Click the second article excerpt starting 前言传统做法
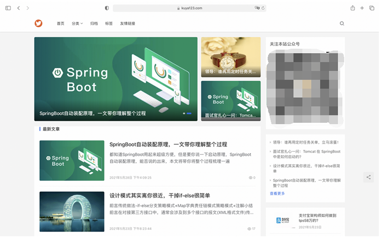Image resolution: width=382 pixels, height=242 pixels. pos(182,209)
